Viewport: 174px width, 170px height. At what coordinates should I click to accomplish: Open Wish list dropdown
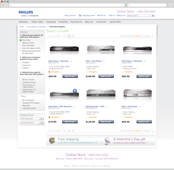coord(101,15)
